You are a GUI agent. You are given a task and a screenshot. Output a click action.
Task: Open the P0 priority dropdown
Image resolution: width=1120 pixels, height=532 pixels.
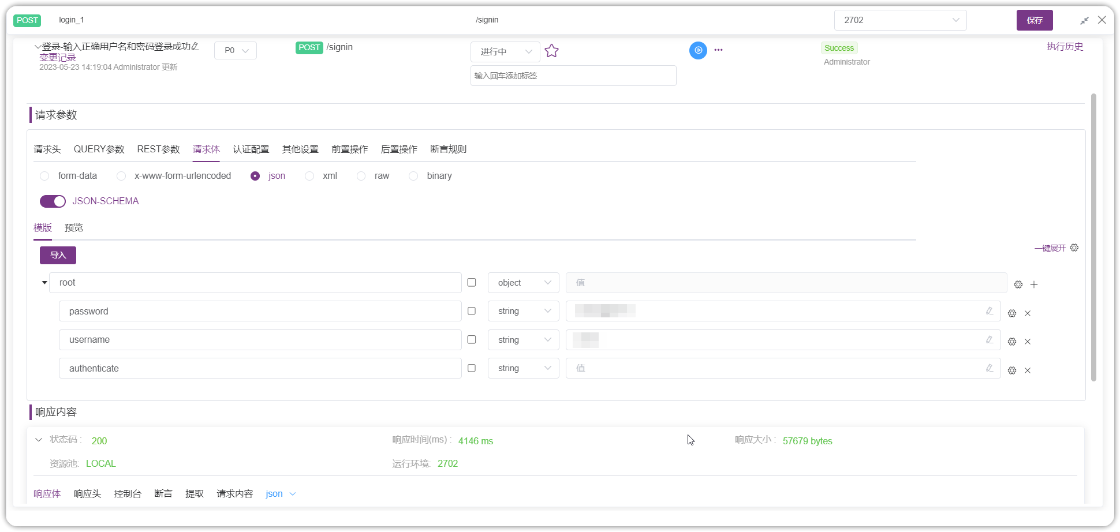(x=236, y=51)
